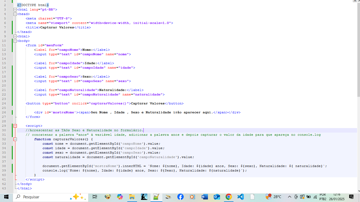360x202 pixels.
Task: Click the name="naturalidade" attribute
Action: click(x=143, y=94)
